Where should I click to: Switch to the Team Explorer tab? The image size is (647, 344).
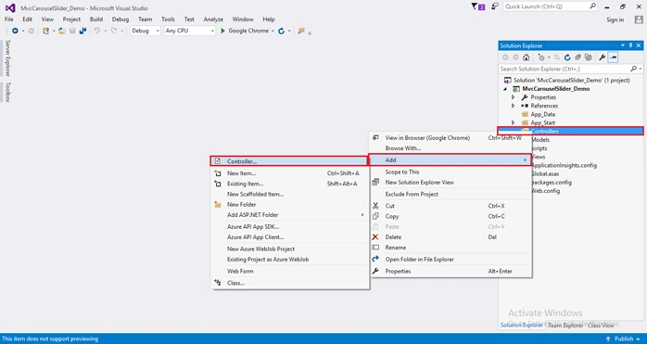tap(565, 325)
